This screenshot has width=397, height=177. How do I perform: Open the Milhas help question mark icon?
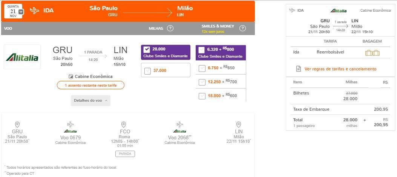click(170, 28)
